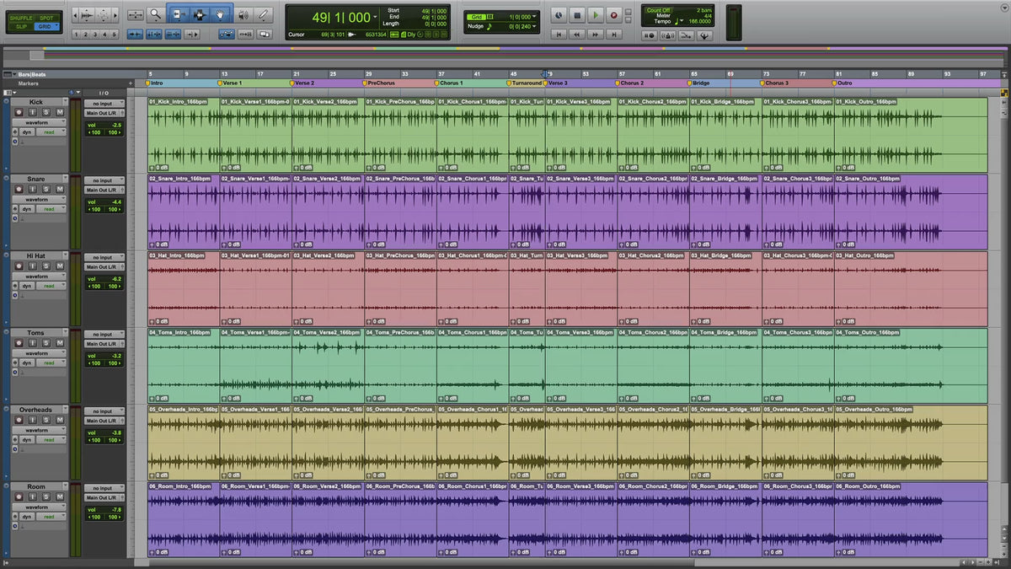Viewport: 1011px width, 569px height.
Task: Mute the Kick track
Action: click(x=59, y=112)
